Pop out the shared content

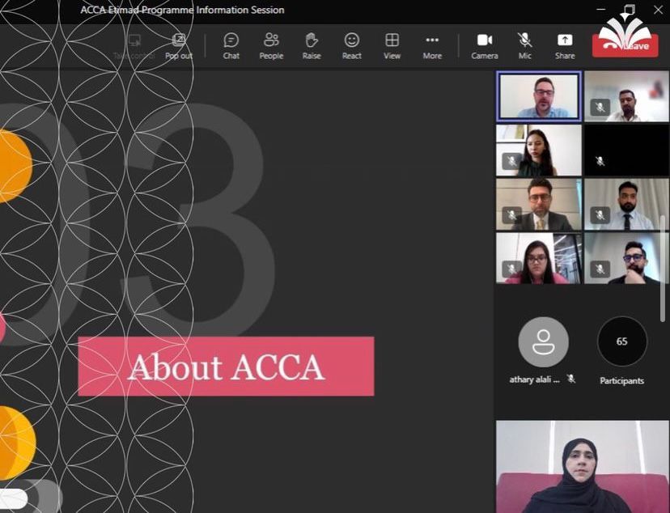pyautogui.click(x=179, y=46)
